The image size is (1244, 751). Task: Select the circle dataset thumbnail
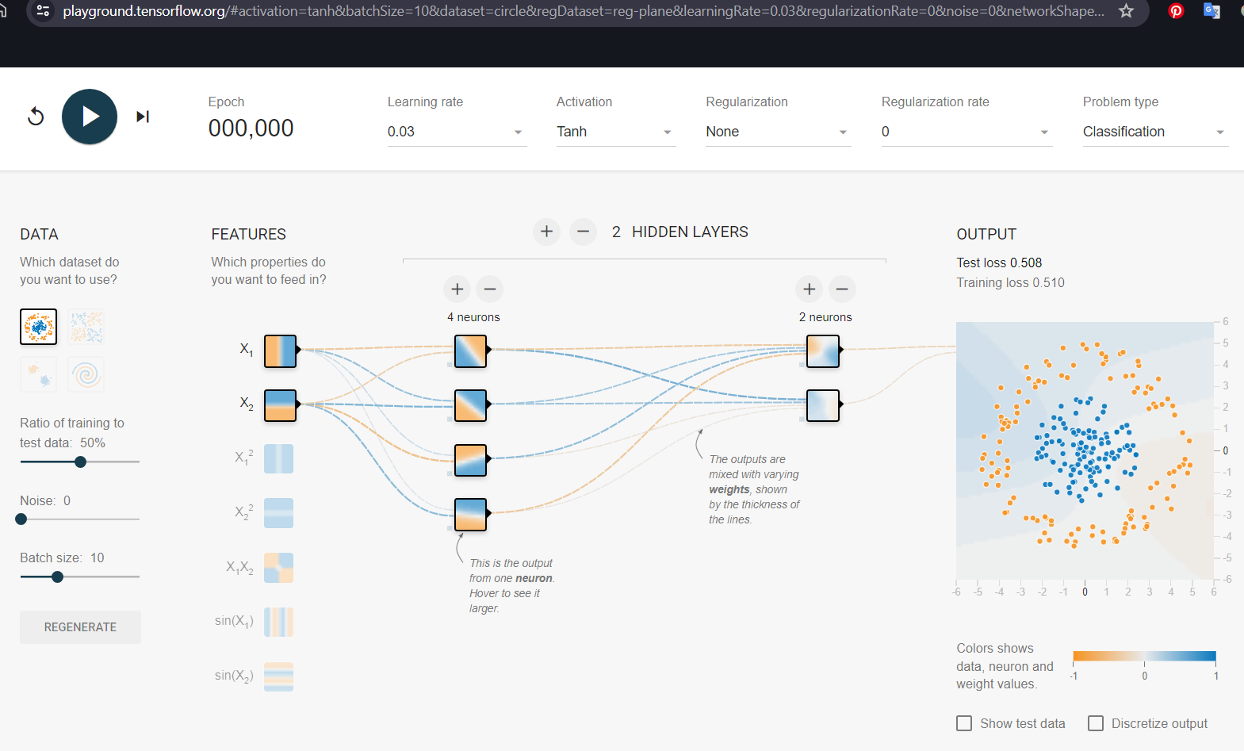(38, 327)
